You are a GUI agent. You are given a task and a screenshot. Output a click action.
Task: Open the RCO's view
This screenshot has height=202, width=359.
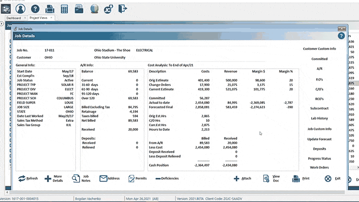tap(319, 99)
